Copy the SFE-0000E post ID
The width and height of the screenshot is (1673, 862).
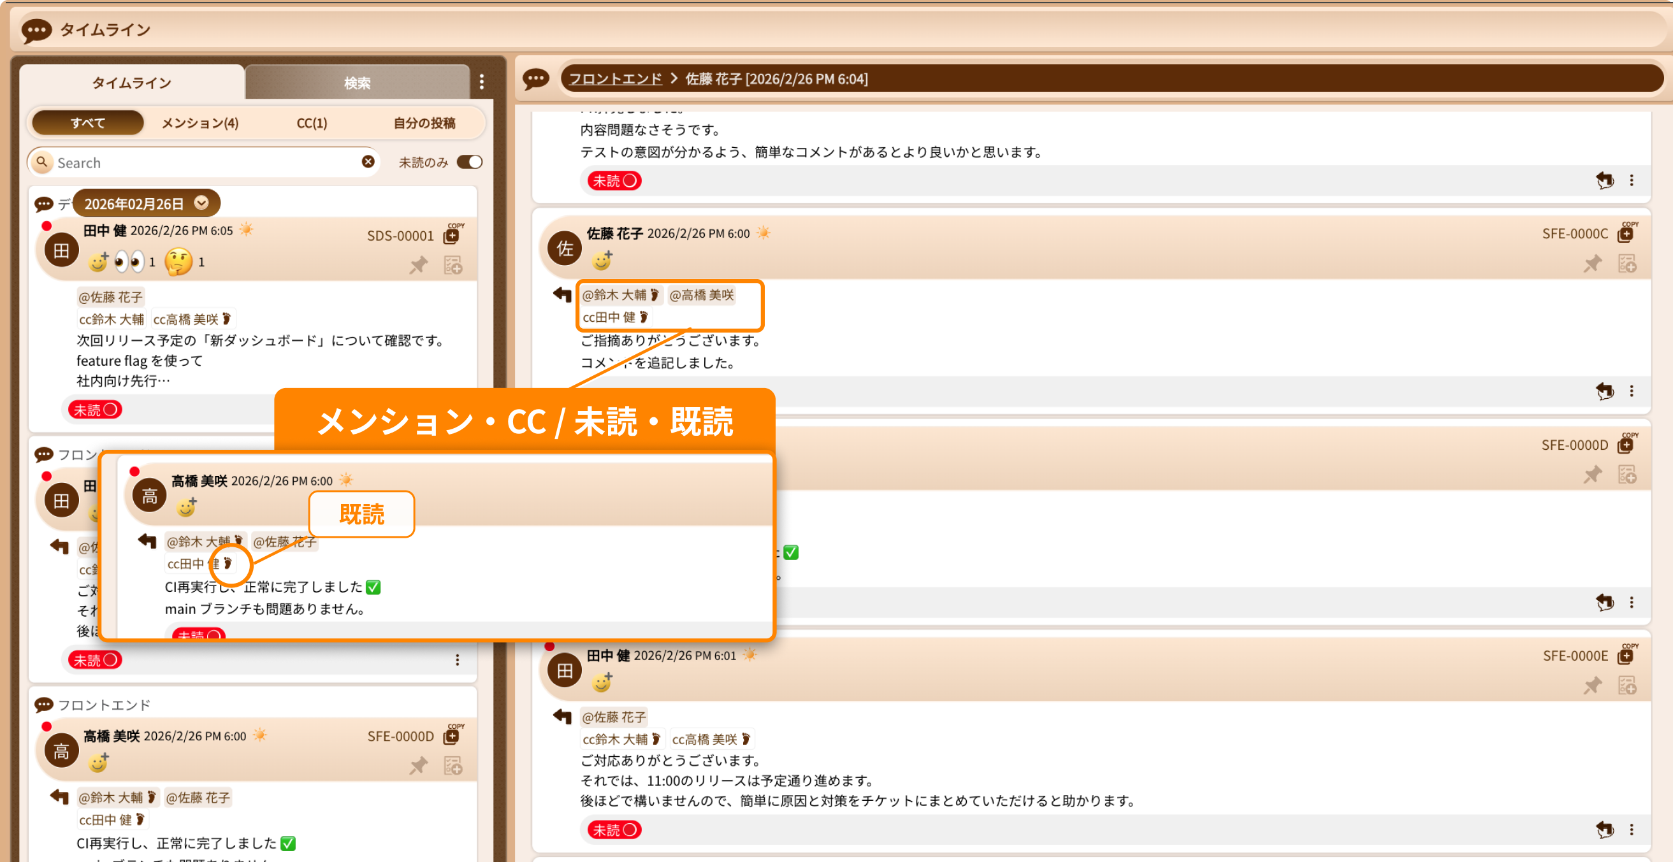1626,656
